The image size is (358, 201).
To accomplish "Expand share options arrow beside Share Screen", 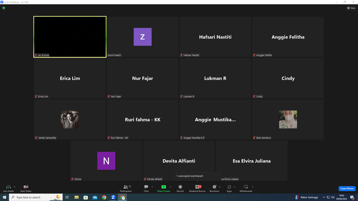I will click(171, 187).
